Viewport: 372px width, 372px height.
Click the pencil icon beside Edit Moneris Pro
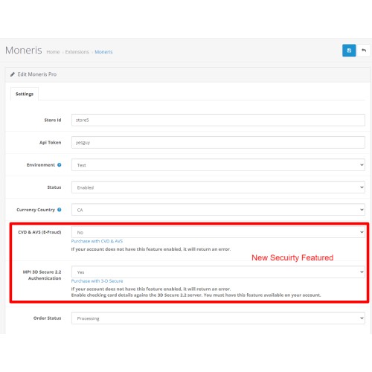(13, 74)
